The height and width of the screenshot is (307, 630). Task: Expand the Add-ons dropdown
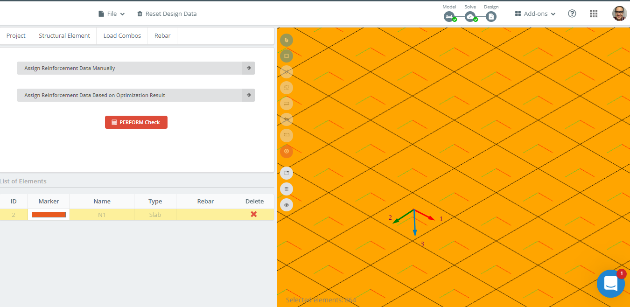click(x=535, y=14)
